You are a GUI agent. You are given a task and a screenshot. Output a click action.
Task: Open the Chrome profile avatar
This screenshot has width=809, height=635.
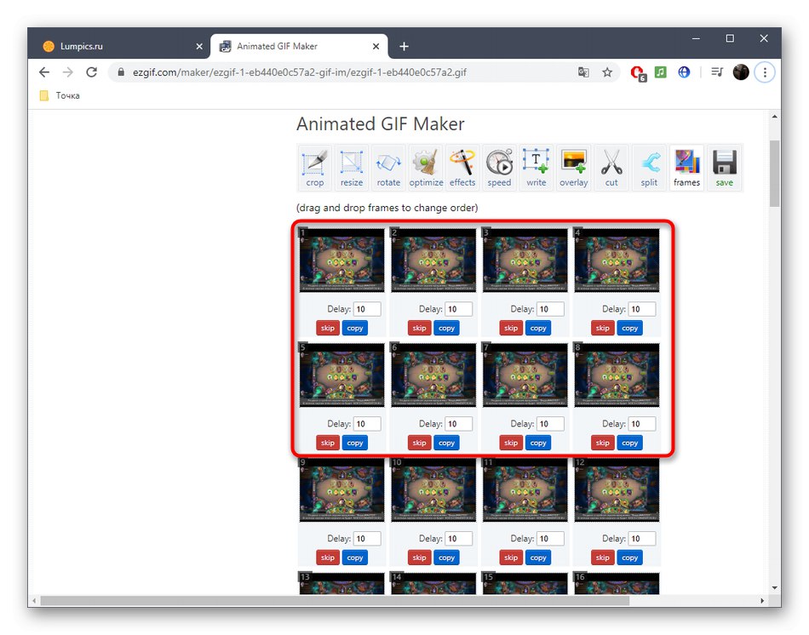(741, 72)
